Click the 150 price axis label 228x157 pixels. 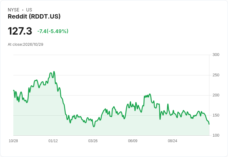tap(216, 115)
